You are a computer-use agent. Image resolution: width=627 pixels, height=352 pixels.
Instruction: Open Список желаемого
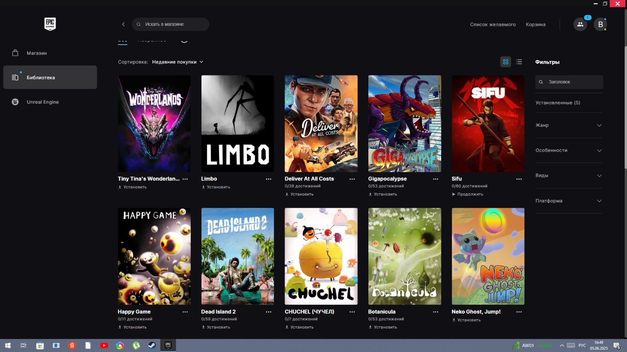click(493, 24)
